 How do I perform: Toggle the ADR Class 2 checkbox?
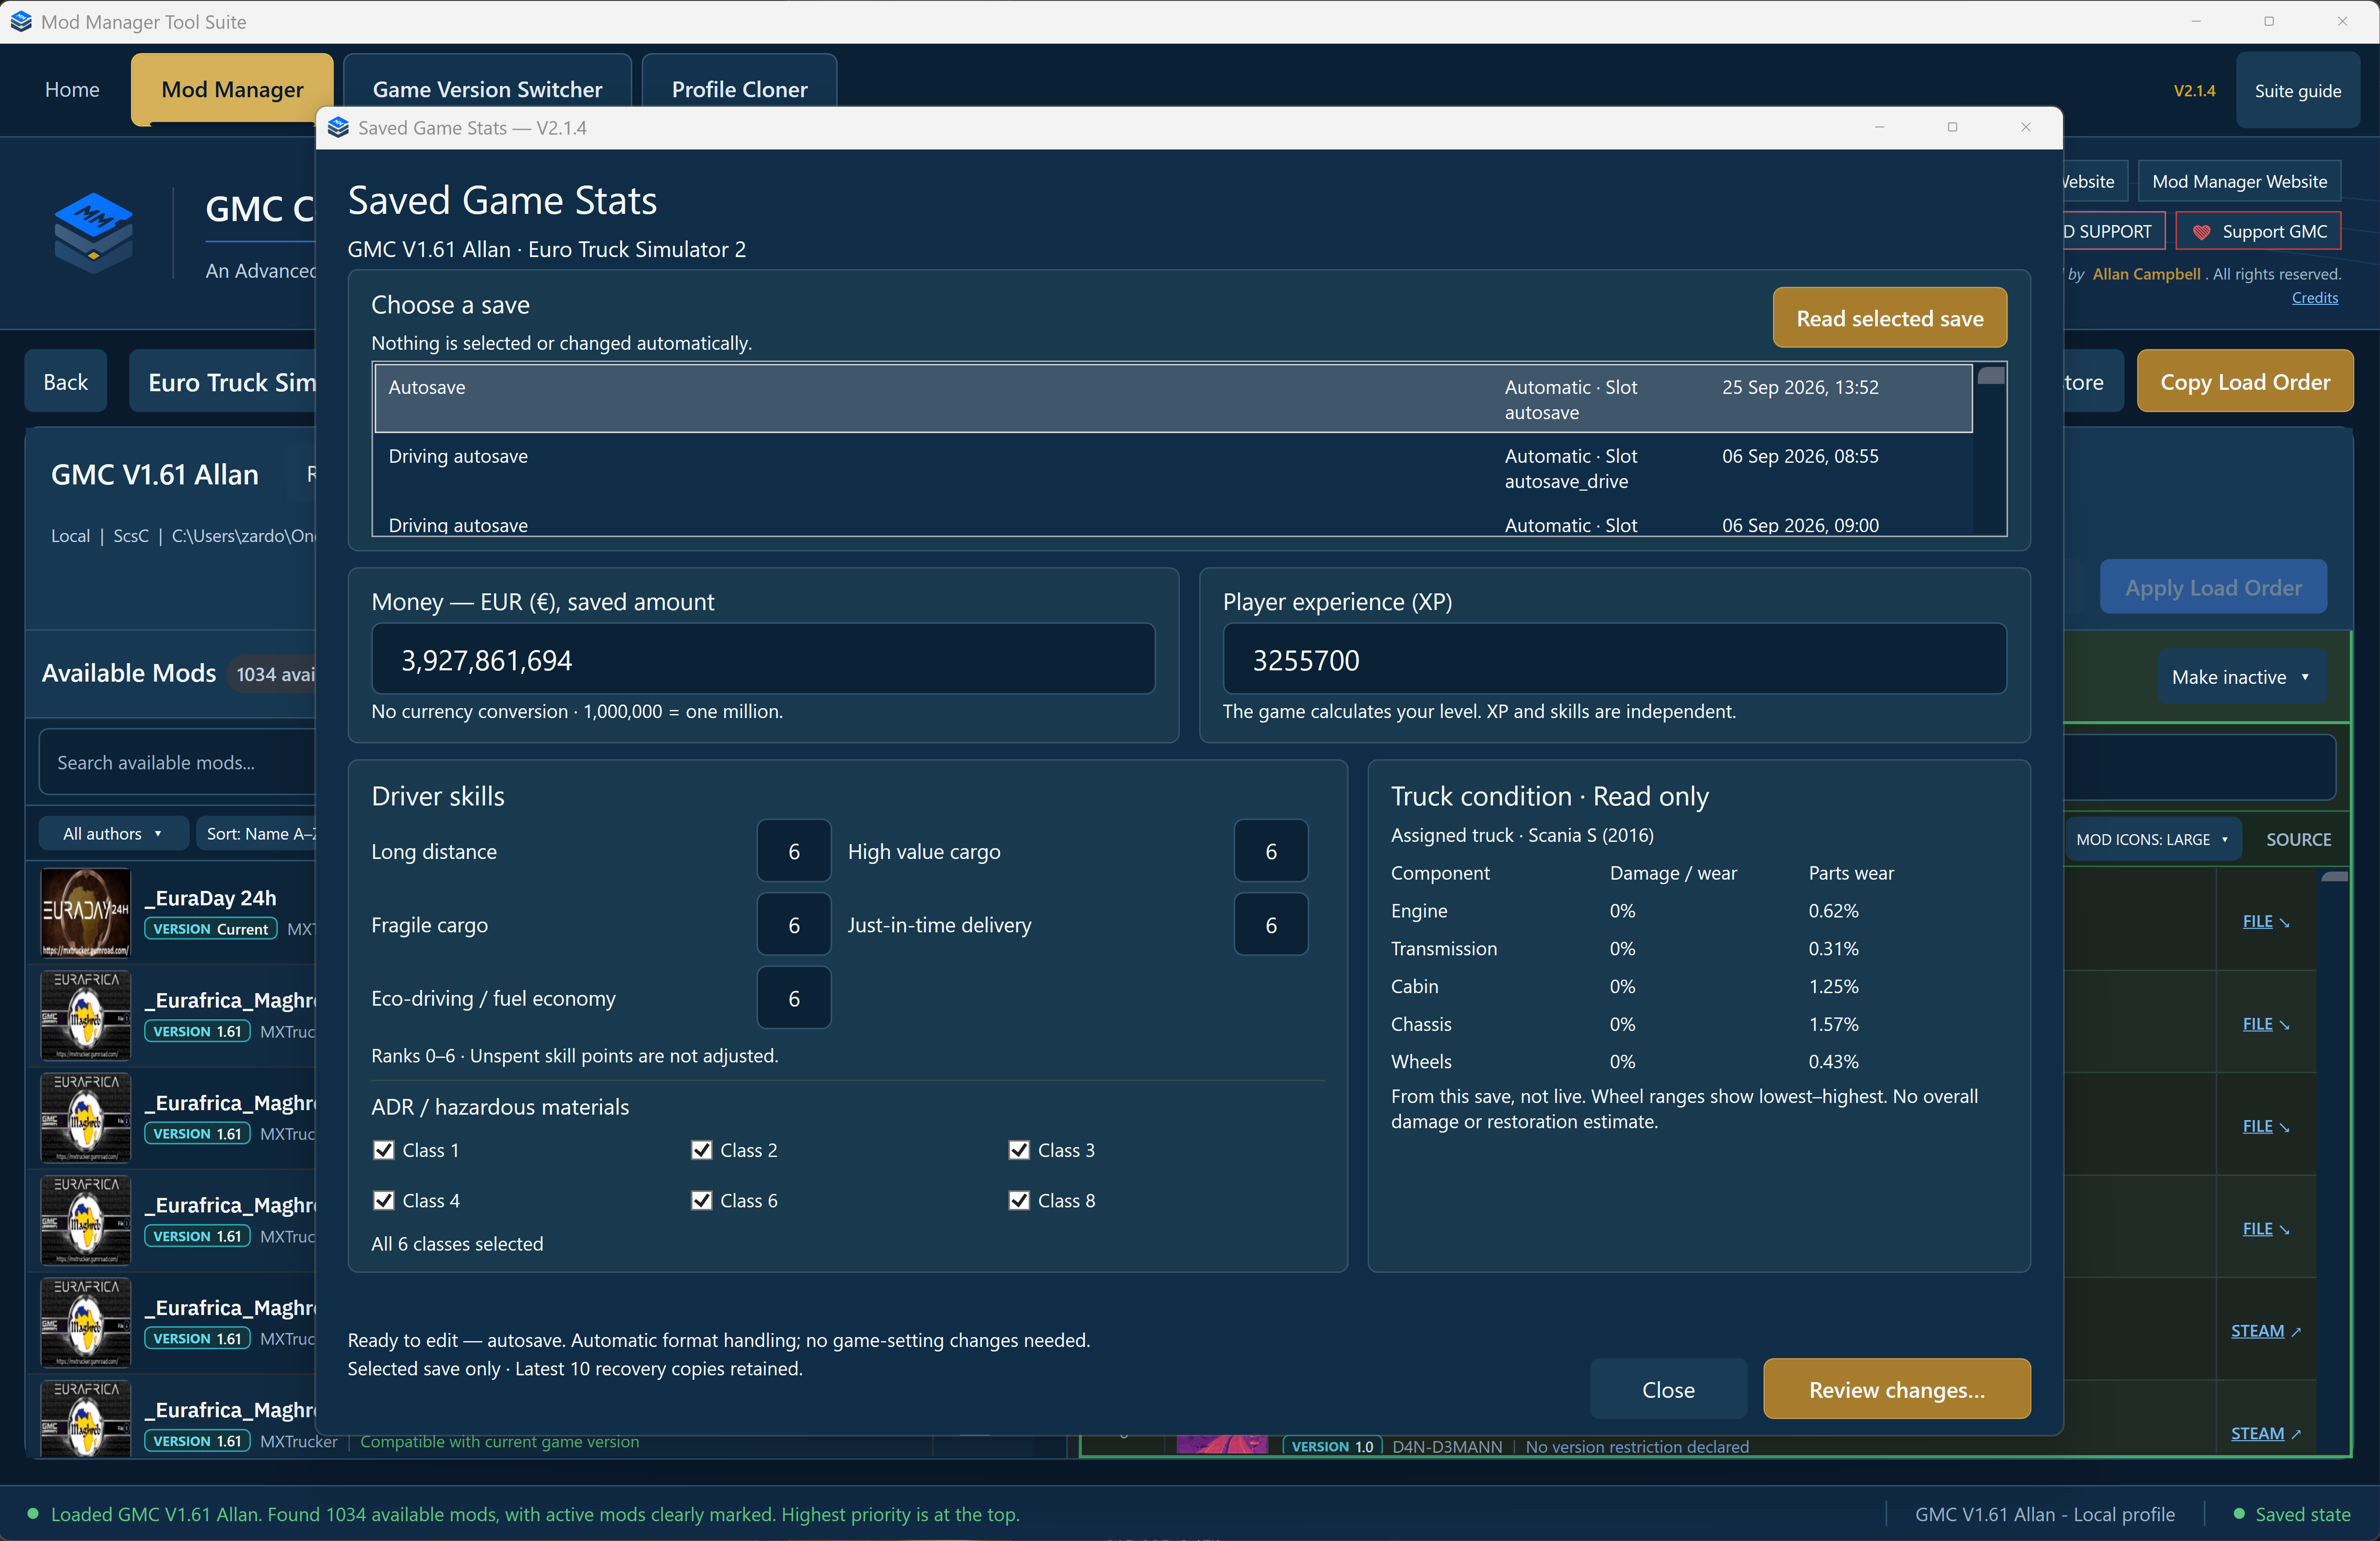click(701, 1150)
